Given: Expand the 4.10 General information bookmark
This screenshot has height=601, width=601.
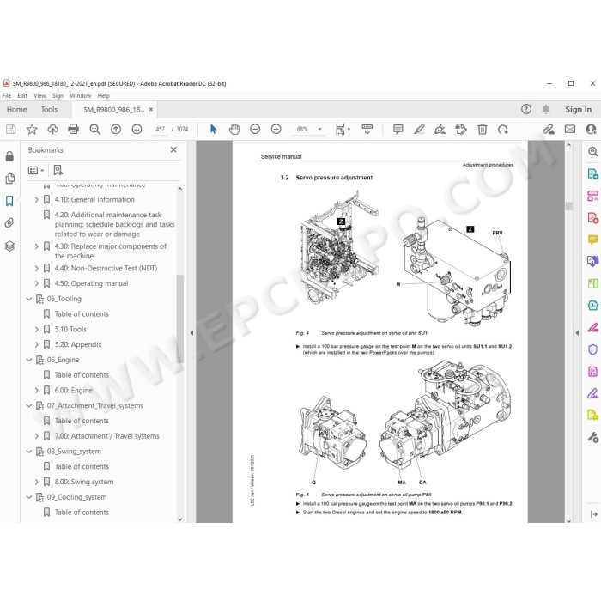Looking at the screenshot, I should pos(36,200).
